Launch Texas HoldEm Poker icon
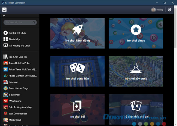177x126 pixels. click(x=5, y=63)
